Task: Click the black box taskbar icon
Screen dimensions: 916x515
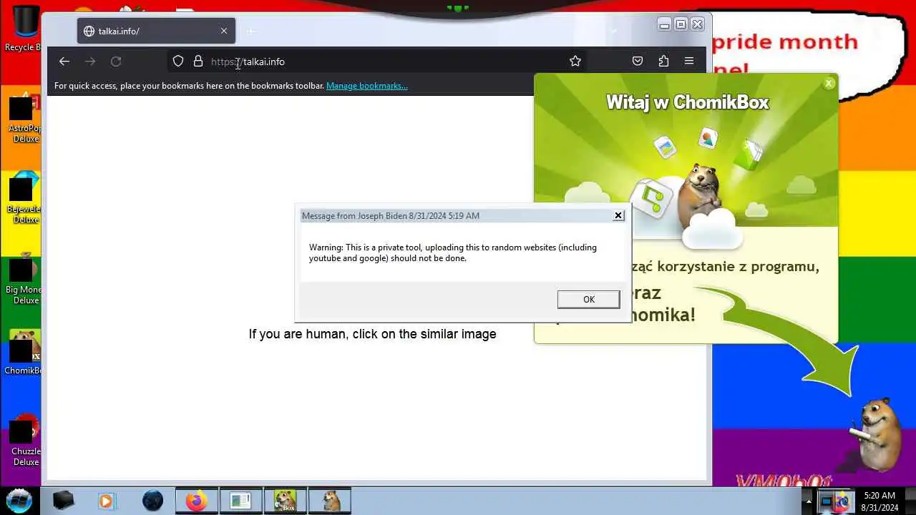Action: tap(64, 501)
